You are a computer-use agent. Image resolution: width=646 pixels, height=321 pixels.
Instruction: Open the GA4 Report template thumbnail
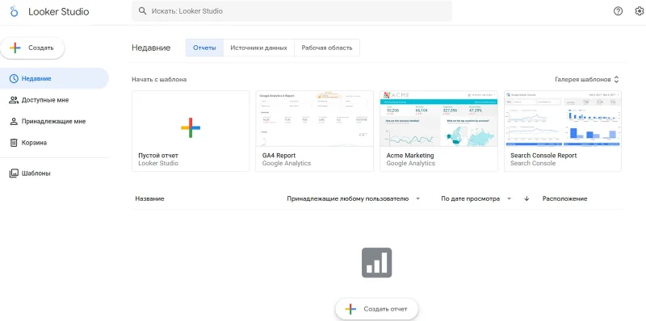click(314, 119)
